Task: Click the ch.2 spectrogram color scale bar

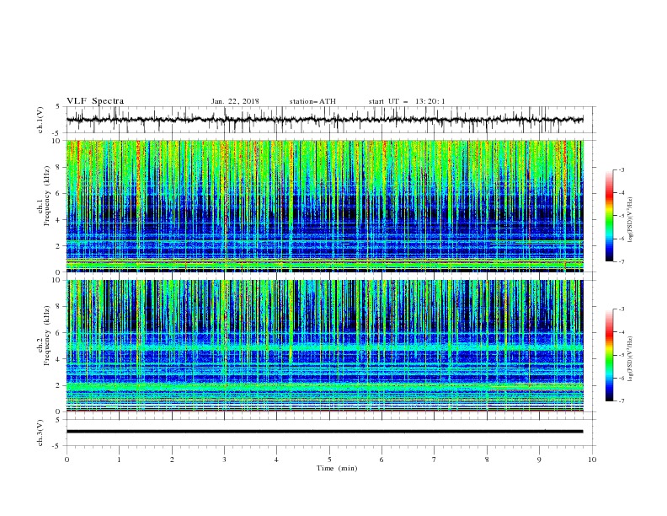Action: 609,355
